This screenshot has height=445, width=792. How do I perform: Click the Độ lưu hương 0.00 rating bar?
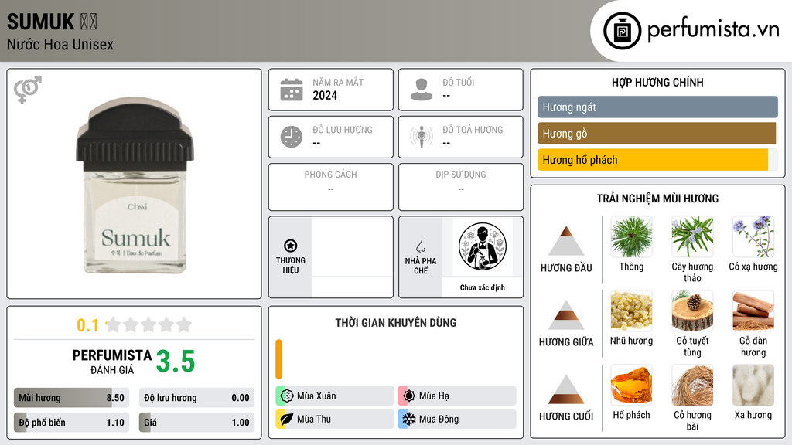pyautogui.click(x=196, y=398)
